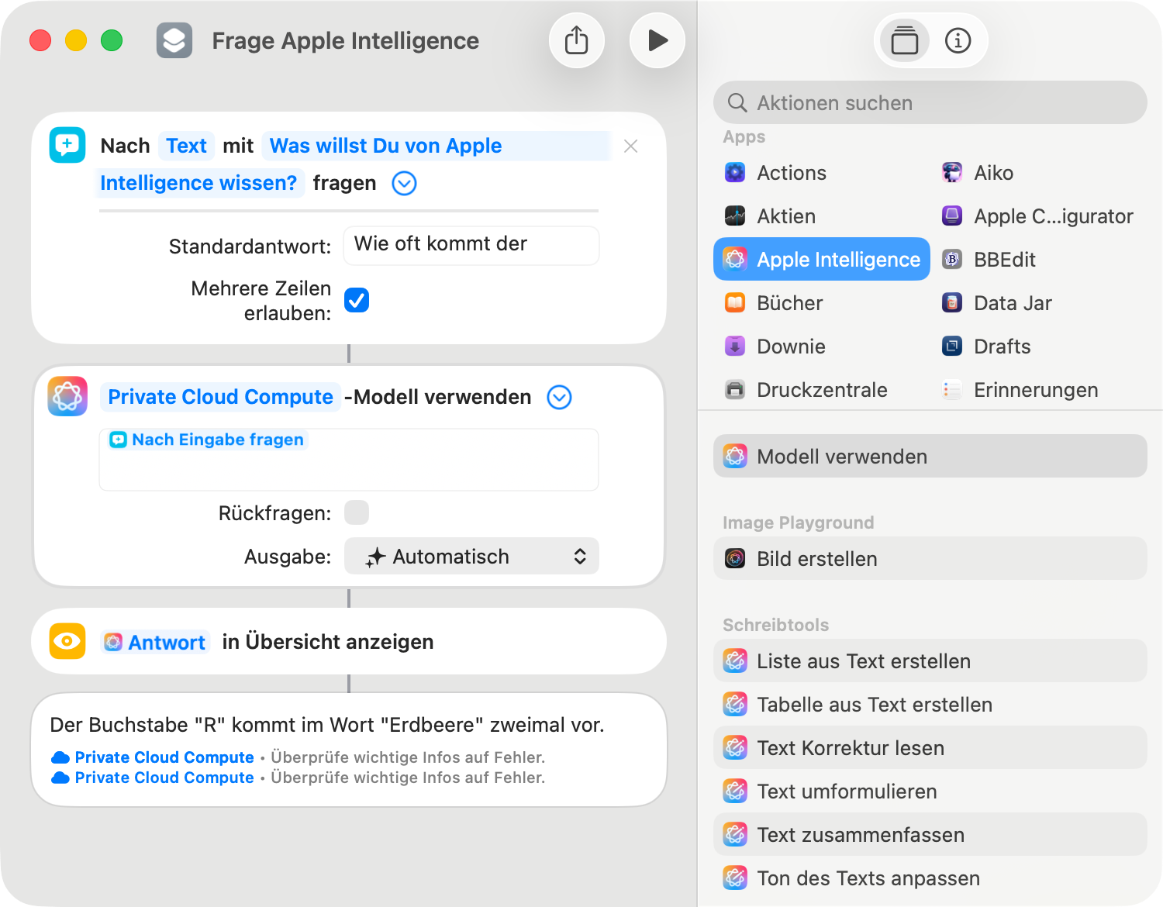Click the Shortcuts app icon beside the title
This screenshot has width=1163, height=907.
174,40
